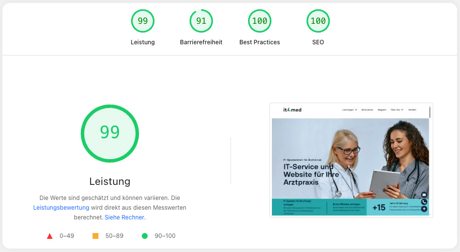The height and width of the screenshot is (252, 460).
Task: Open the 'Siehe Rechner.' link
Action: tap(125, 217)
